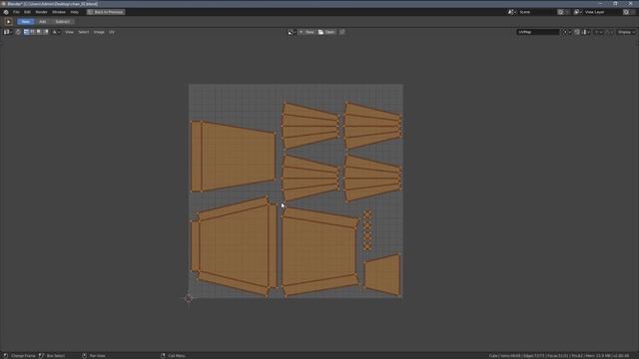This screenshot has height=359, width=639.
Task: Click the Blender logo menu icon
Action: (x=6, y=12)
